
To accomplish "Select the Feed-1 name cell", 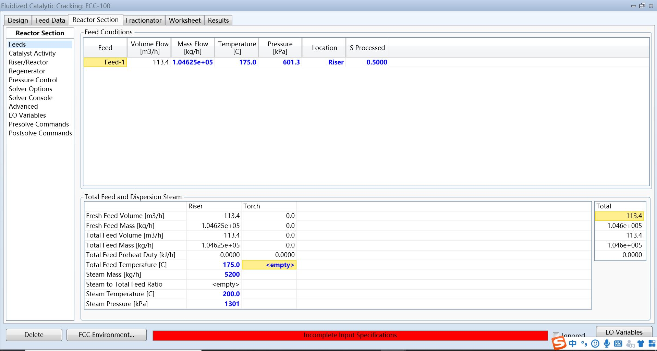I will [105, 62].
